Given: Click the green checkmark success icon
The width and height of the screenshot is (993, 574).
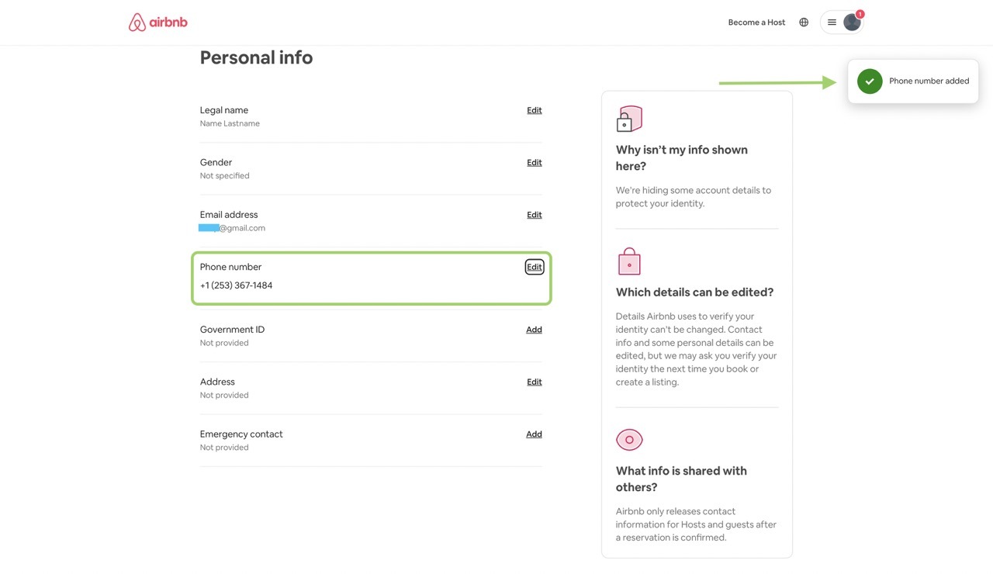Looking at the screenshot, I should tap(870, 81).
